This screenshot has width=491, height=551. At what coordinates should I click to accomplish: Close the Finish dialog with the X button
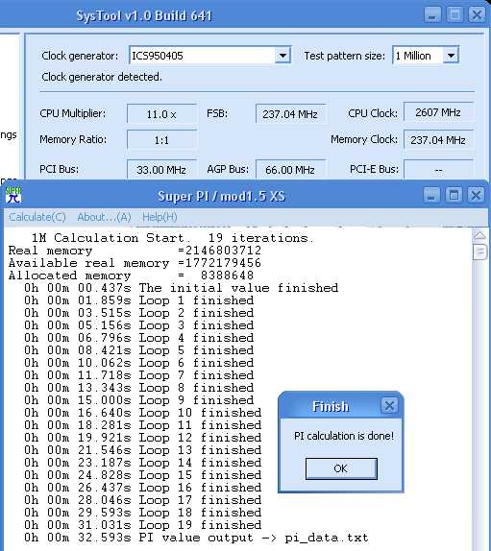[389, 406]
